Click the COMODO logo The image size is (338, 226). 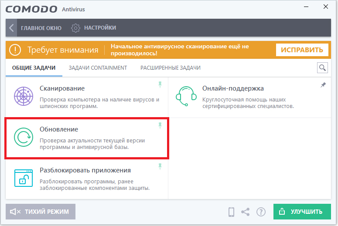coord(31,9)
